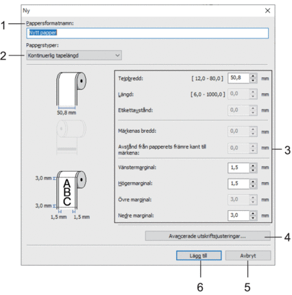Decrease Högermarginal with down spinner arrow
Image resolution: width=292 pixels, height=295 pixels.
pyautogui.click(x=253, y=186)
